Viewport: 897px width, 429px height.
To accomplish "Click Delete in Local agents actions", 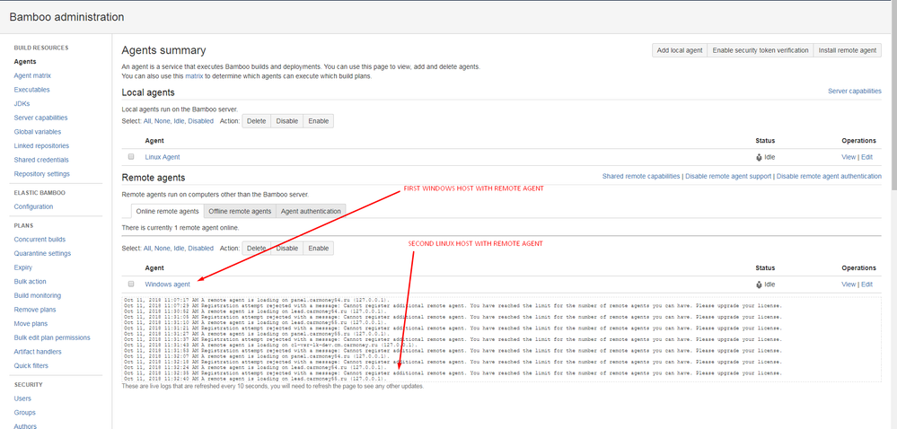I will point(256,121).
